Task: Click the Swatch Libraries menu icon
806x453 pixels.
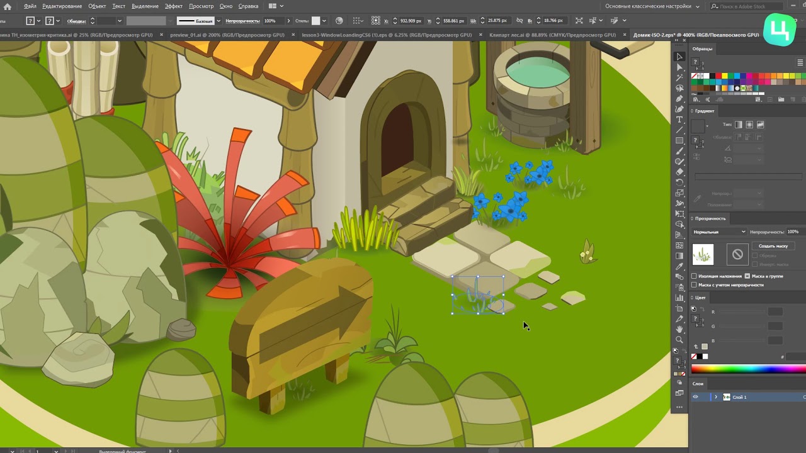Action: (x=696, y=99)
